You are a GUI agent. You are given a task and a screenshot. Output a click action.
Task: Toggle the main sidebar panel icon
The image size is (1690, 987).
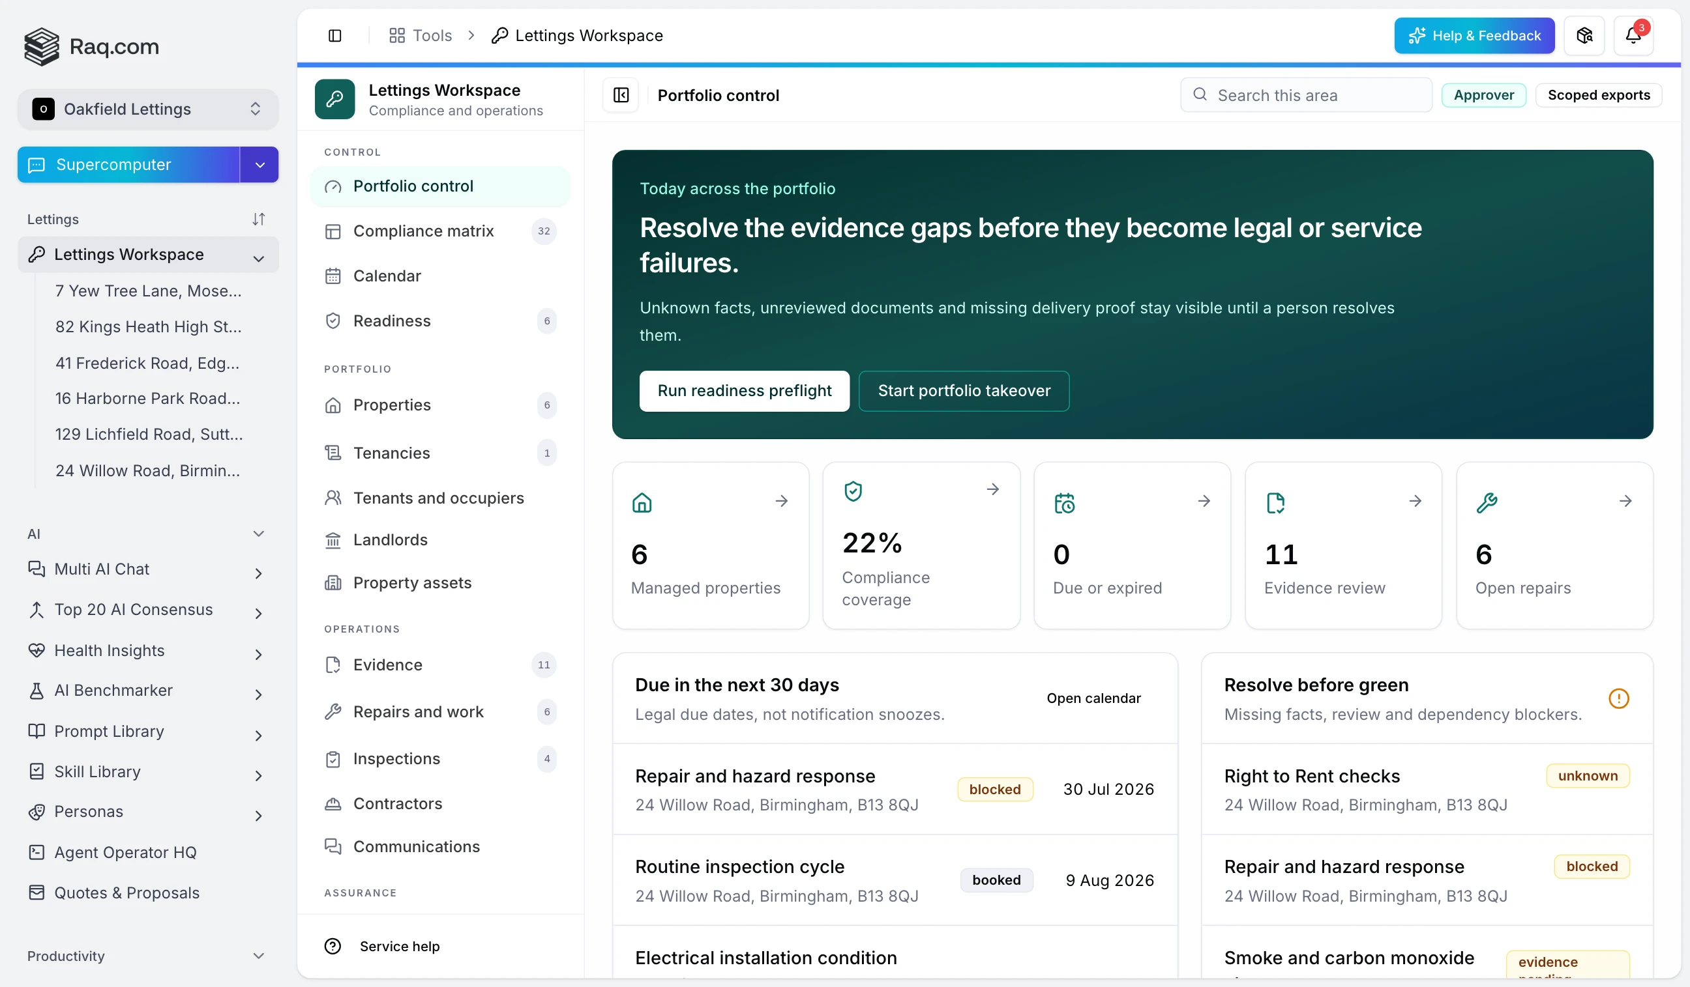point(334,36)
